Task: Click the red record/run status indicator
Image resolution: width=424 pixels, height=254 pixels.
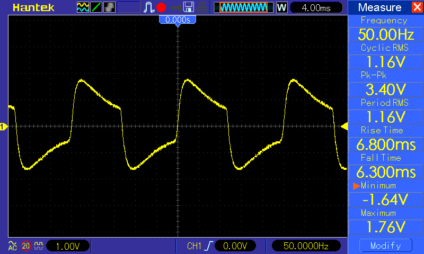Action: click(x=161, y=7)
